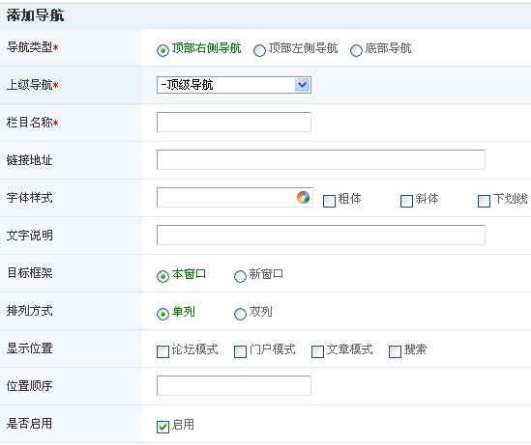531x445 pixels.
Task: Check the 下划线 option
Action: click(484, 201)
